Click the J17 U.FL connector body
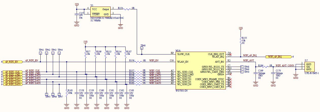320x112 pixels. [310, 67]
